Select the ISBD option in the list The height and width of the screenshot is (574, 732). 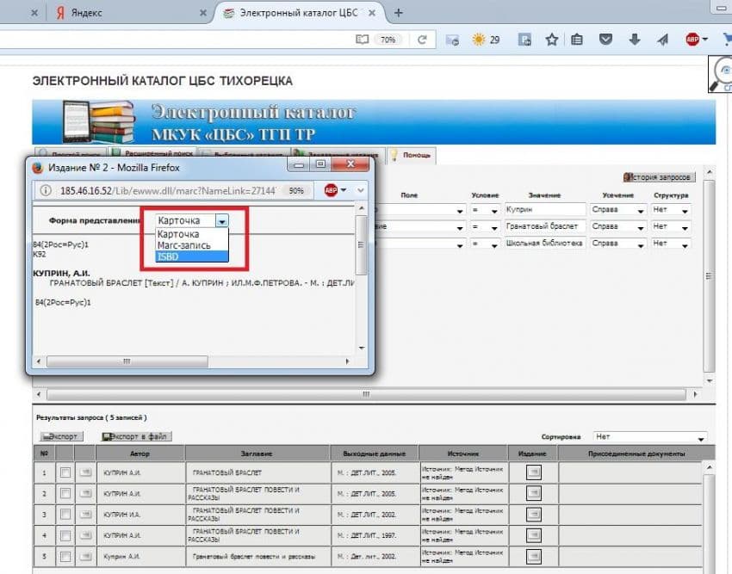coord(191,256)
